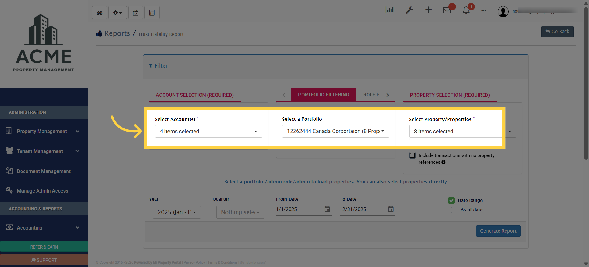Open the Select Property/Properties dropdown
The width and height of the screenshot is (589, 267).
click(x=463, y=131)
